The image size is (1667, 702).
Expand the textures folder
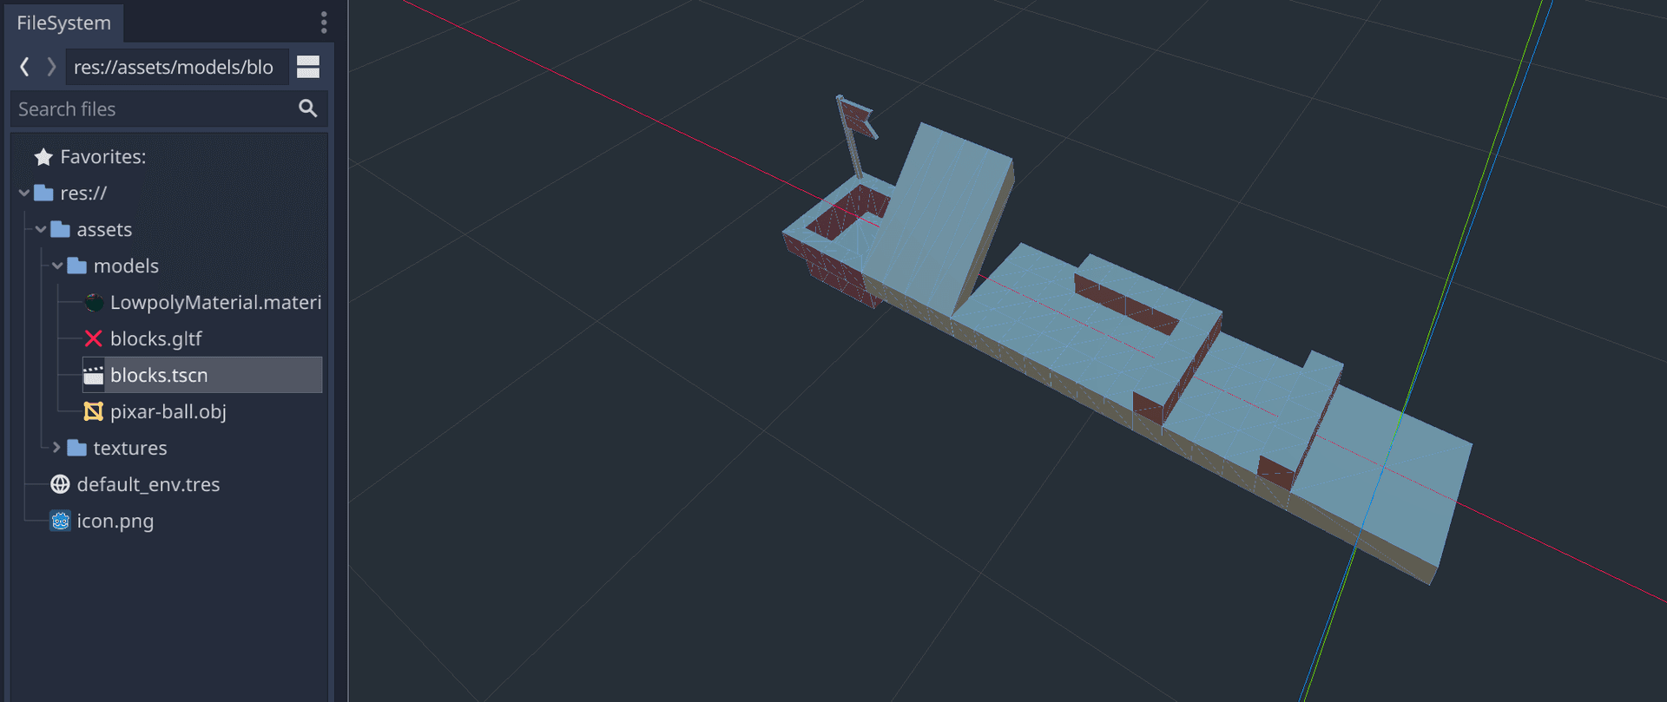pos(57,448)
